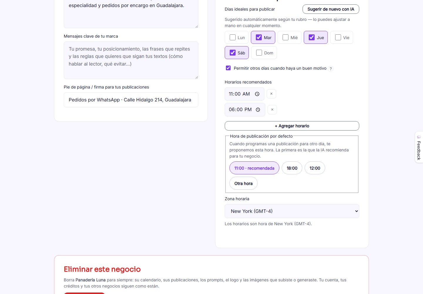Click the Pie de página firma input field
Image resolution: width=423 pixels, height=294 pixels.
click(131, 100)
